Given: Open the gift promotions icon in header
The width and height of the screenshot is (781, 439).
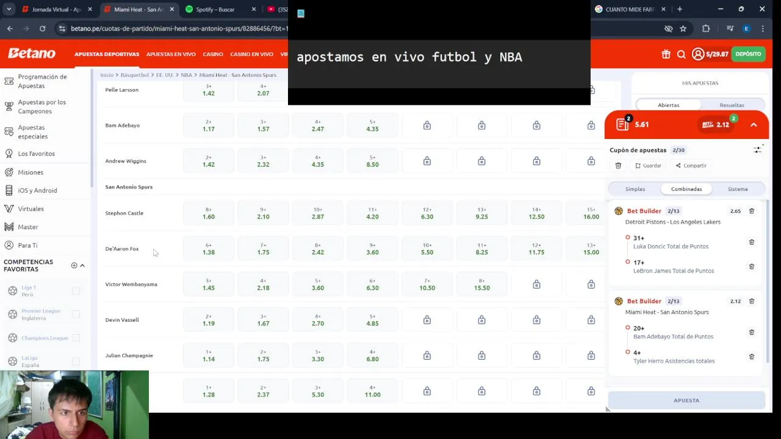Looking at the screenshot, I should (666, 54).
